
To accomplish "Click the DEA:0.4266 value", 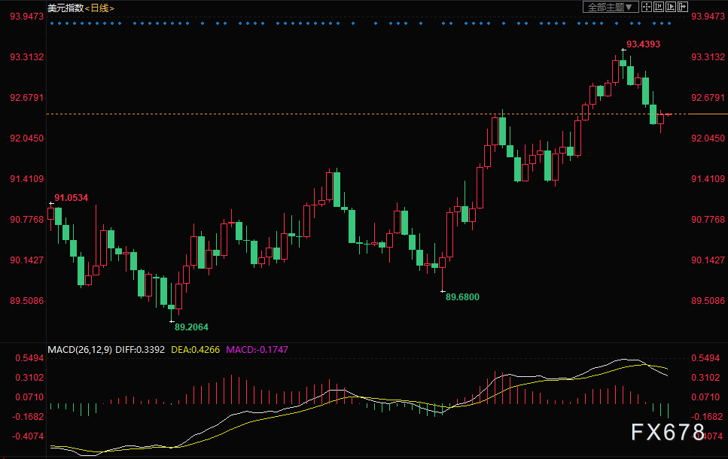I will 196,349.
